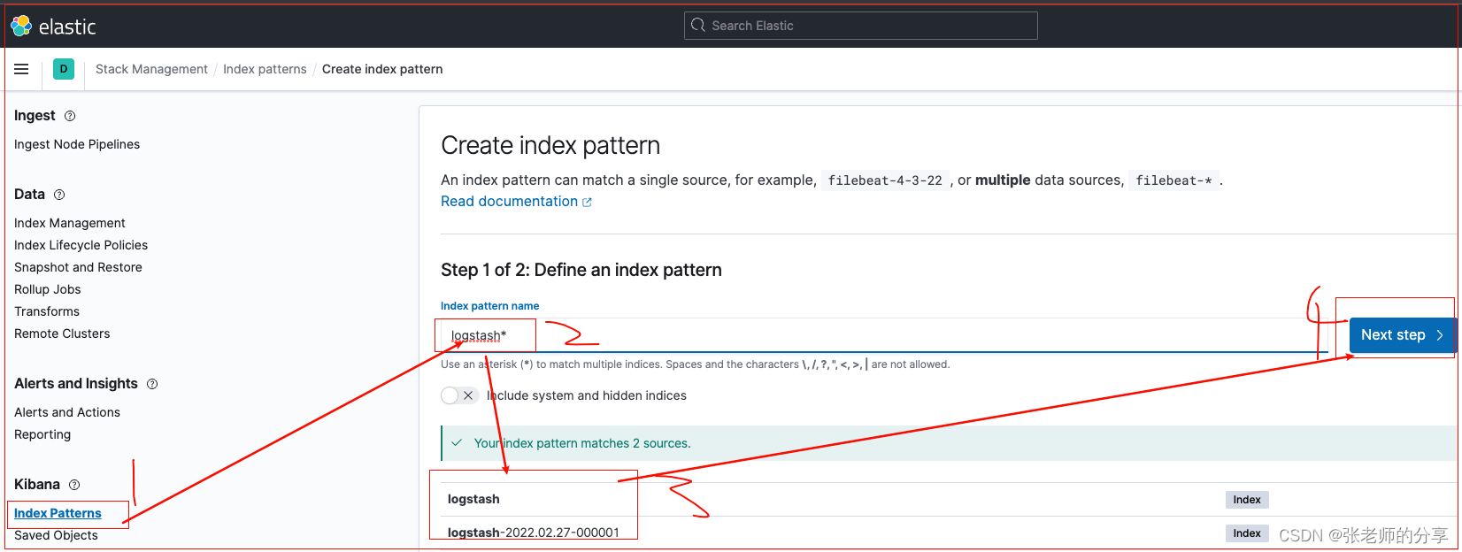The width and height of the screenshot is (1462, 552).
Task: Click the Search Elastic field
Action: tap(860, 26)
